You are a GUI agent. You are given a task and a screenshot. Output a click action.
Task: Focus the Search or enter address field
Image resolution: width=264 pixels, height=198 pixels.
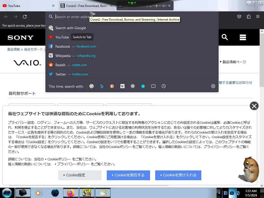tap(132, 17)
